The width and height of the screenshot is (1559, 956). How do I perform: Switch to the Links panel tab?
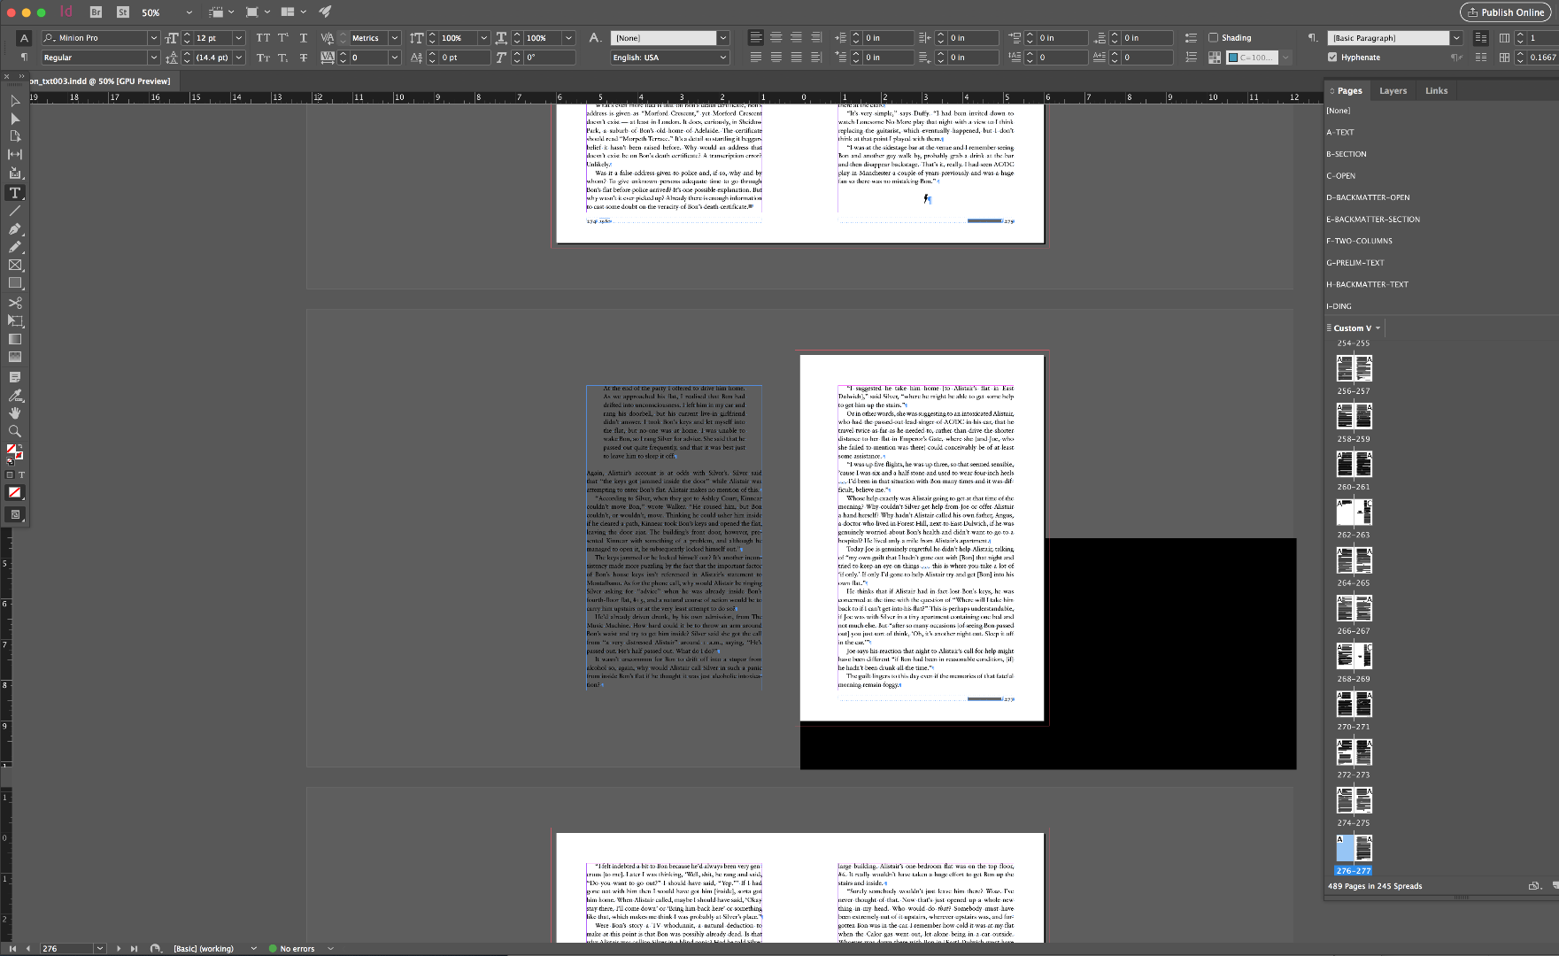1436,90
